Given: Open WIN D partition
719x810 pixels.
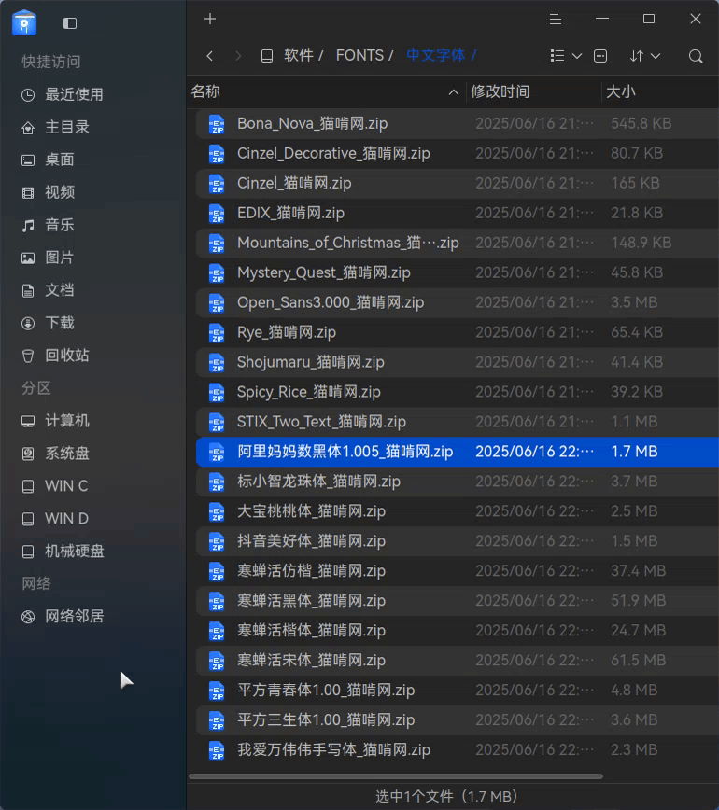Looking at the screenshot, I should tap(66, 519).
